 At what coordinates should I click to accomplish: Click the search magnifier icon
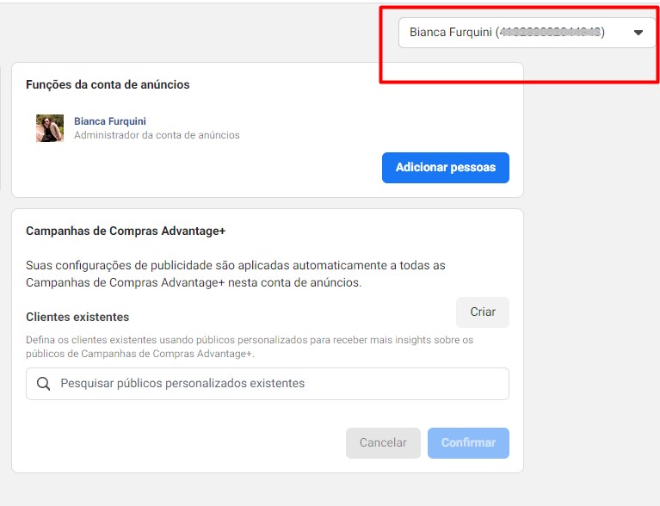pyautogui.click(x=43, y=384)
